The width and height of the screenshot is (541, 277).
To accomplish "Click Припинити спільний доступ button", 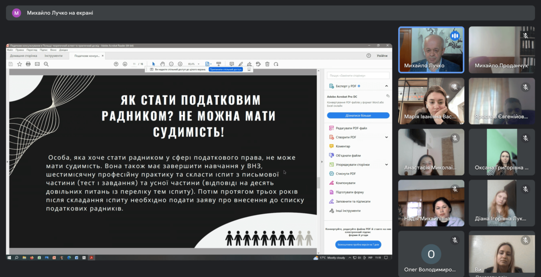I will [x=226, y=69].
